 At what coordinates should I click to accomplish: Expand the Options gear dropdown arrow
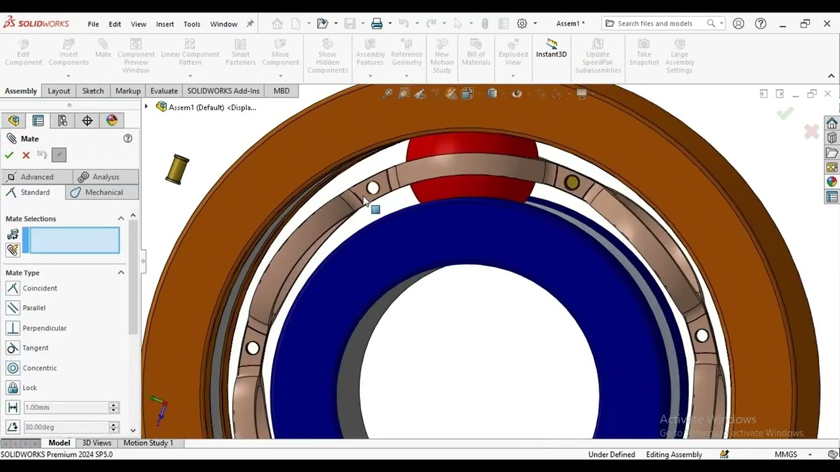coord(535,24)
